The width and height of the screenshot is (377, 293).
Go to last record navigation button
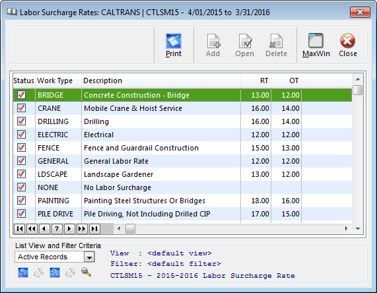pyautogui.click(x=94, y=228)
